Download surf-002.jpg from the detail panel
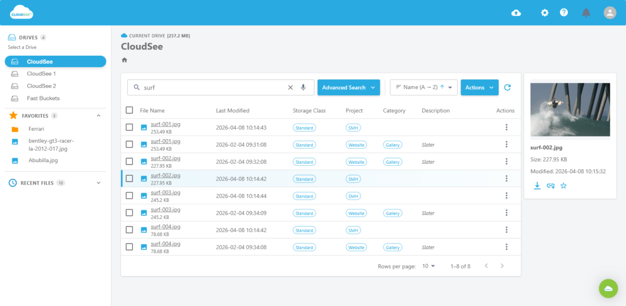Viewport: 626px width, 306px height. 537,185
